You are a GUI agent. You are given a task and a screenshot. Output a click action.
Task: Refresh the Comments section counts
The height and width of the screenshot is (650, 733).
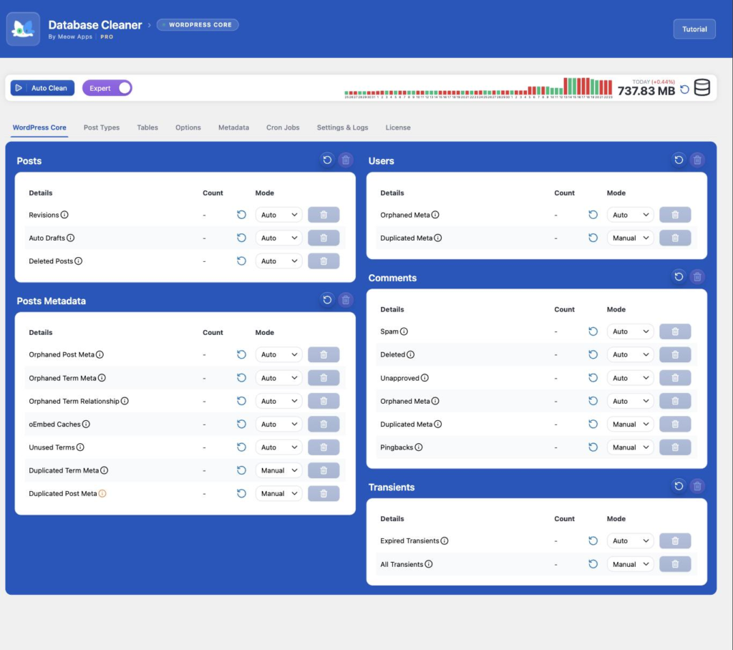pos(679,277)
